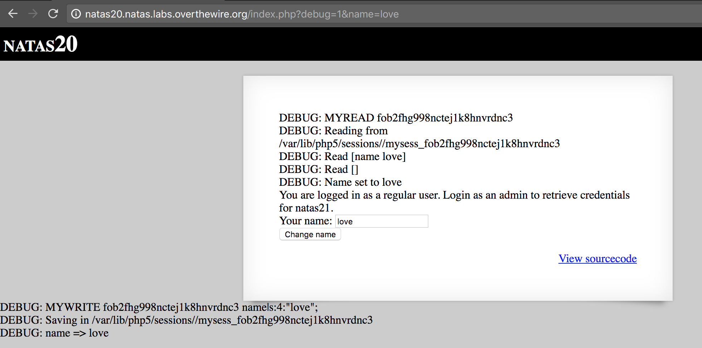Viewport: 702px width, 348px height.
Task: Click the "DEBUG: Saving in" line
Action: [186, 320]
